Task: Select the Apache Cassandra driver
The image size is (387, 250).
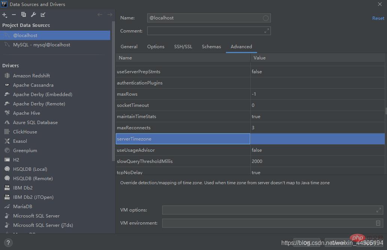Action: click(x=33, y=85)
